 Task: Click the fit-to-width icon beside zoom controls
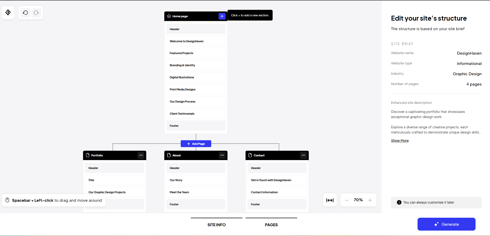[x=330, y=200]
